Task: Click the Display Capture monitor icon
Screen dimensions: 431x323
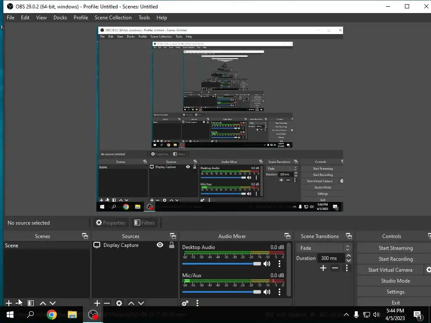Action: click(97, 245)
